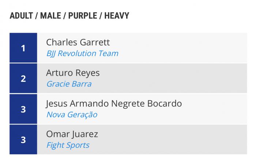Click rank 3 badge beside Omar Juarez

23,139
